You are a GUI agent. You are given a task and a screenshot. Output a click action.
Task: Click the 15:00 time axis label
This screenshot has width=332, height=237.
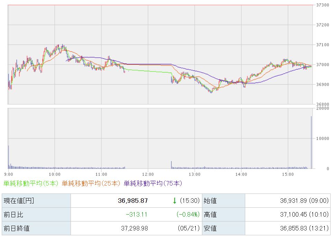288,174
